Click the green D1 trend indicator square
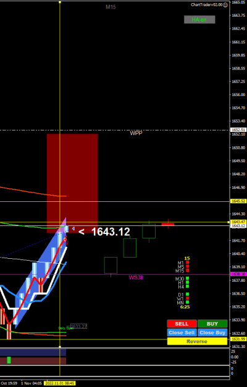 coord(188,294)
